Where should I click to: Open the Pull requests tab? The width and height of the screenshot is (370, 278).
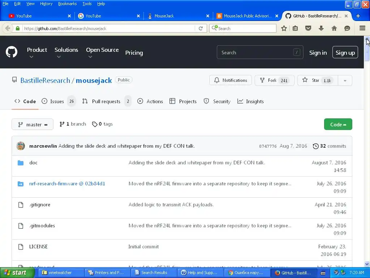[x=107, y=101]
